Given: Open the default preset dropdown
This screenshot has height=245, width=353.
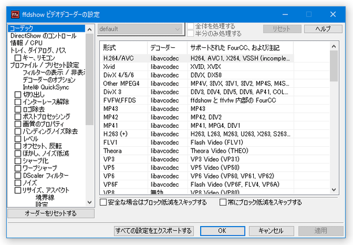Looking at the screenshot, I should coord(140,29).
